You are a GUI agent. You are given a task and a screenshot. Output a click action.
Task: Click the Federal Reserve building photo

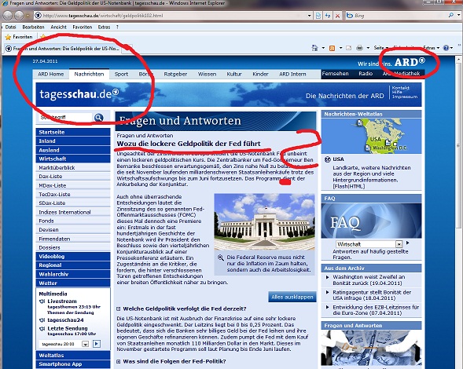click(x=264, y=222)
